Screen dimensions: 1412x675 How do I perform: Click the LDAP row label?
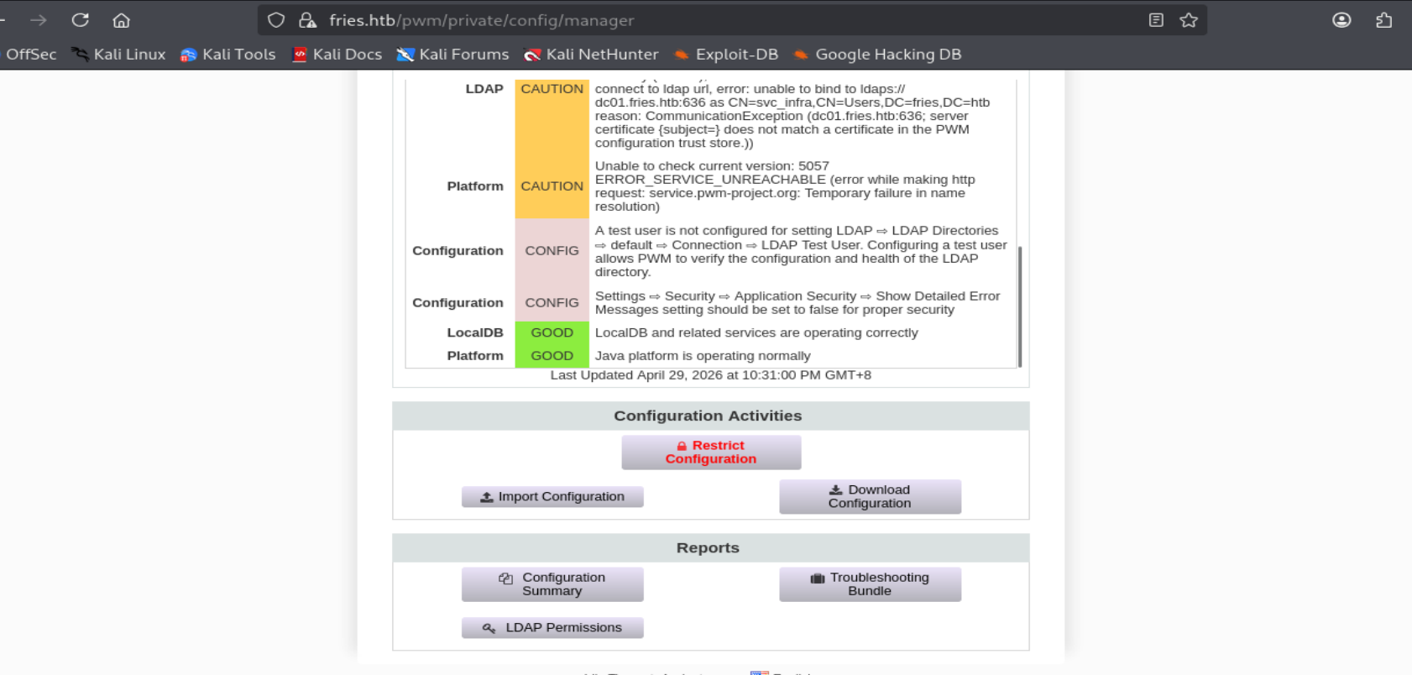click(x=484, y=89)
